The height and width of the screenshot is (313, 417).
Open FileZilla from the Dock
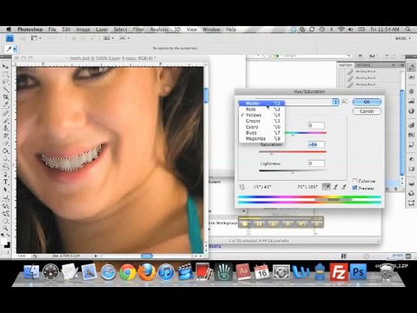[339, 272]
